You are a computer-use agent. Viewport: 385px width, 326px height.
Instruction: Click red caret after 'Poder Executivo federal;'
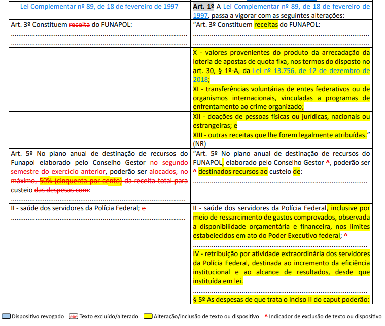pyautogui.click(x=346, y=236)
